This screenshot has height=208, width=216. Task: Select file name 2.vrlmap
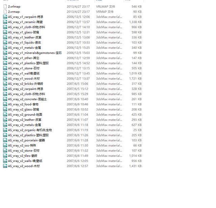(14, 6)
